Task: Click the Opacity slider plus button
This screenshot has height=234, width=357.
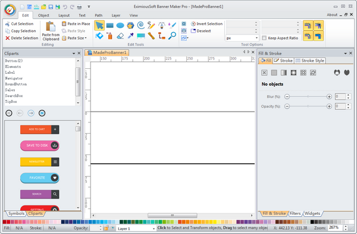Action: (329, 106)
